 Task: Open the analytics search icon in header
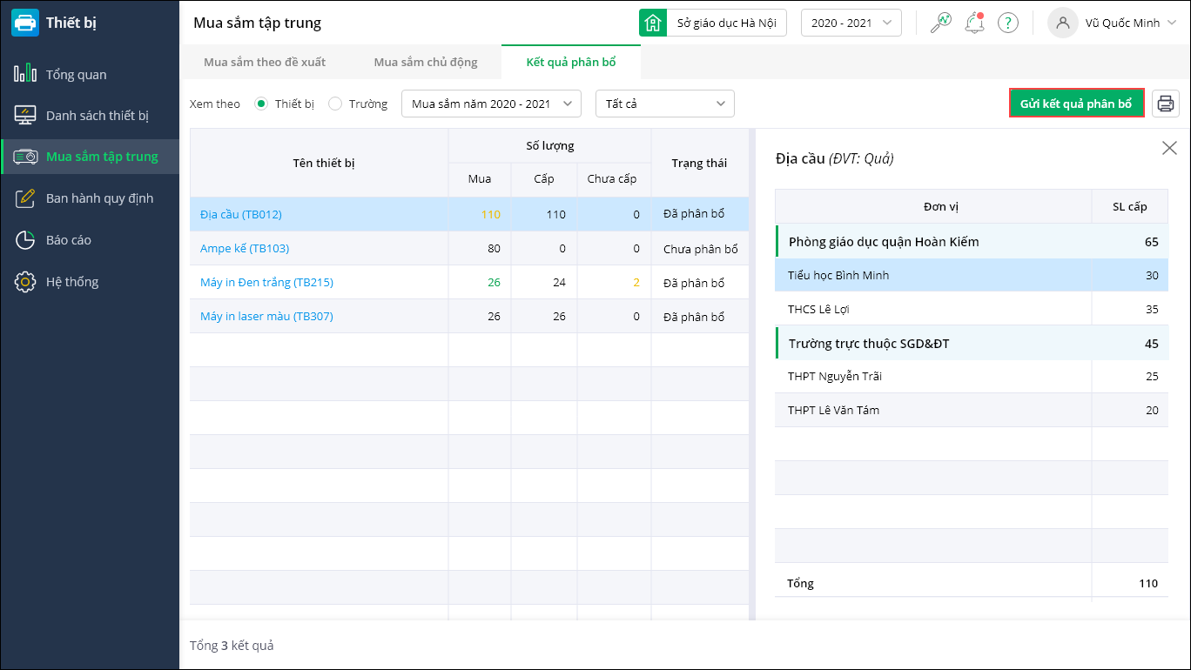(x=940, y=23)
